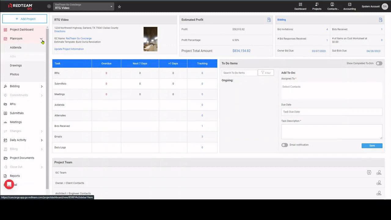The height and width of the screenshot is (220, 391).
Task: Go to Submittals in the sidebar
Action: pos(17,113)
